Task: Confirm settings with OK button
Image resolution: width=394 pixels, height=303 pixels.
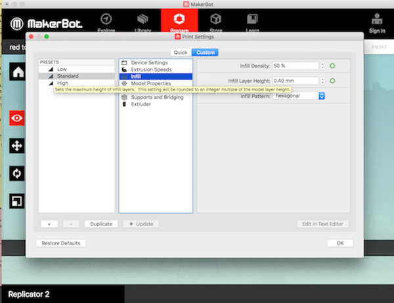Action: pos(340,243)
